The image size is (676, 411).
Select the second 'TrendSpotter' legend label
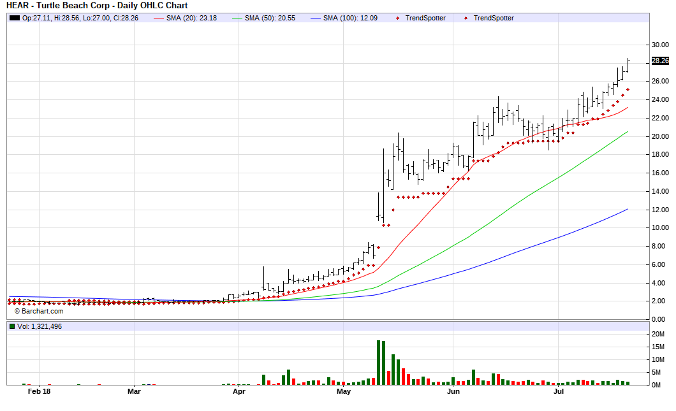[x=494, y=18]
